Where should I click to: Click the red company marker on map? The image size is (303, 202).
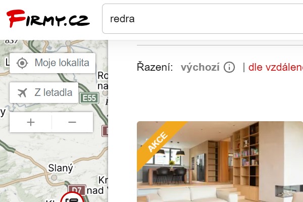(x=72, y=197)
